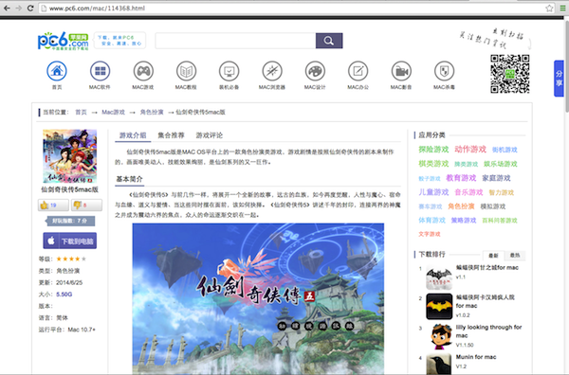569x375 pixels.
Task: Open the MAC教程 book icon
Action: point(186,71)
